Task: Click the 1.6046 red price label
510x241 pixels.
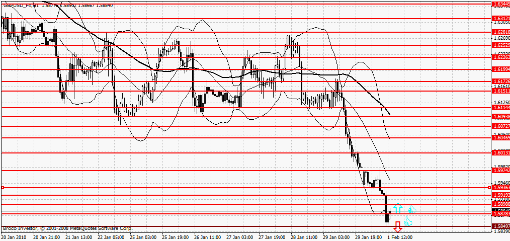Action: (500, 137)
